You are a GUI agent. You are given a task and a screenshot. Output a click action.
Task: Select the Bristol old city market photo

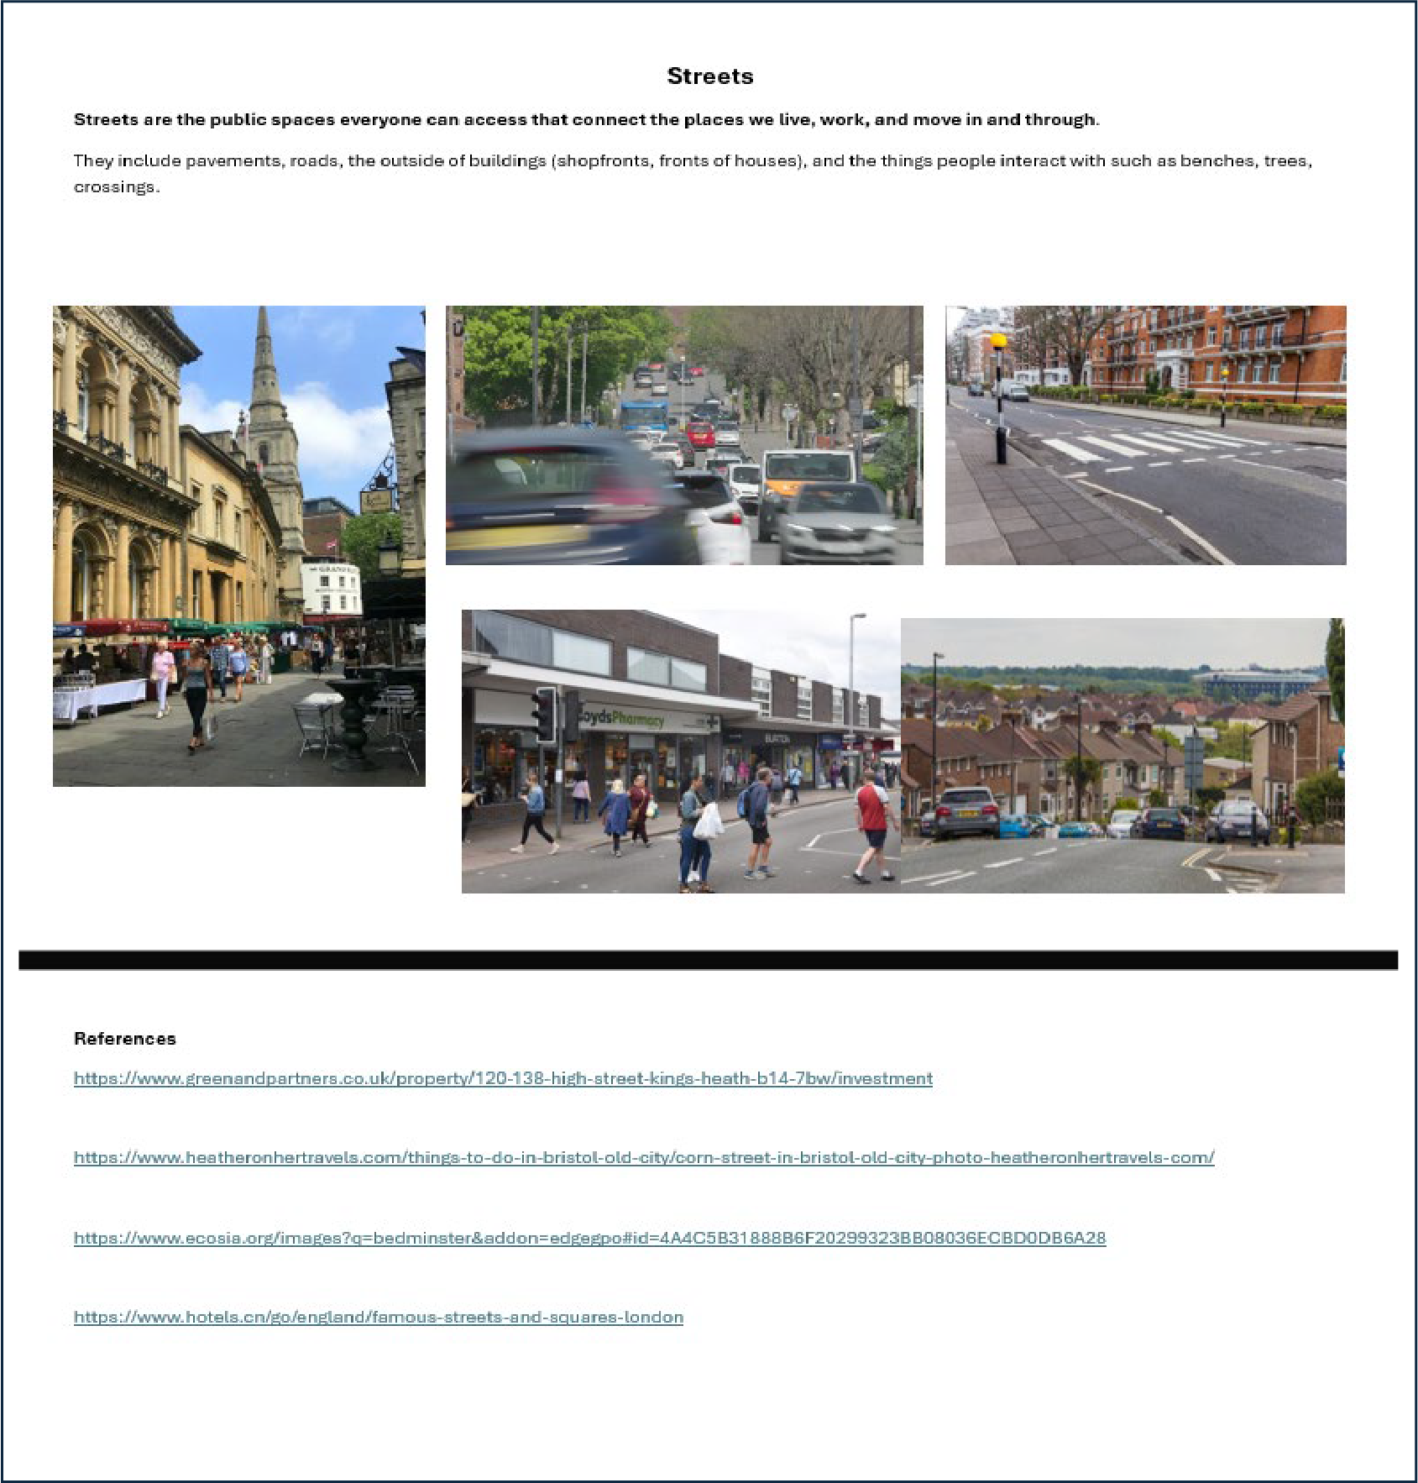click(238, 546)
